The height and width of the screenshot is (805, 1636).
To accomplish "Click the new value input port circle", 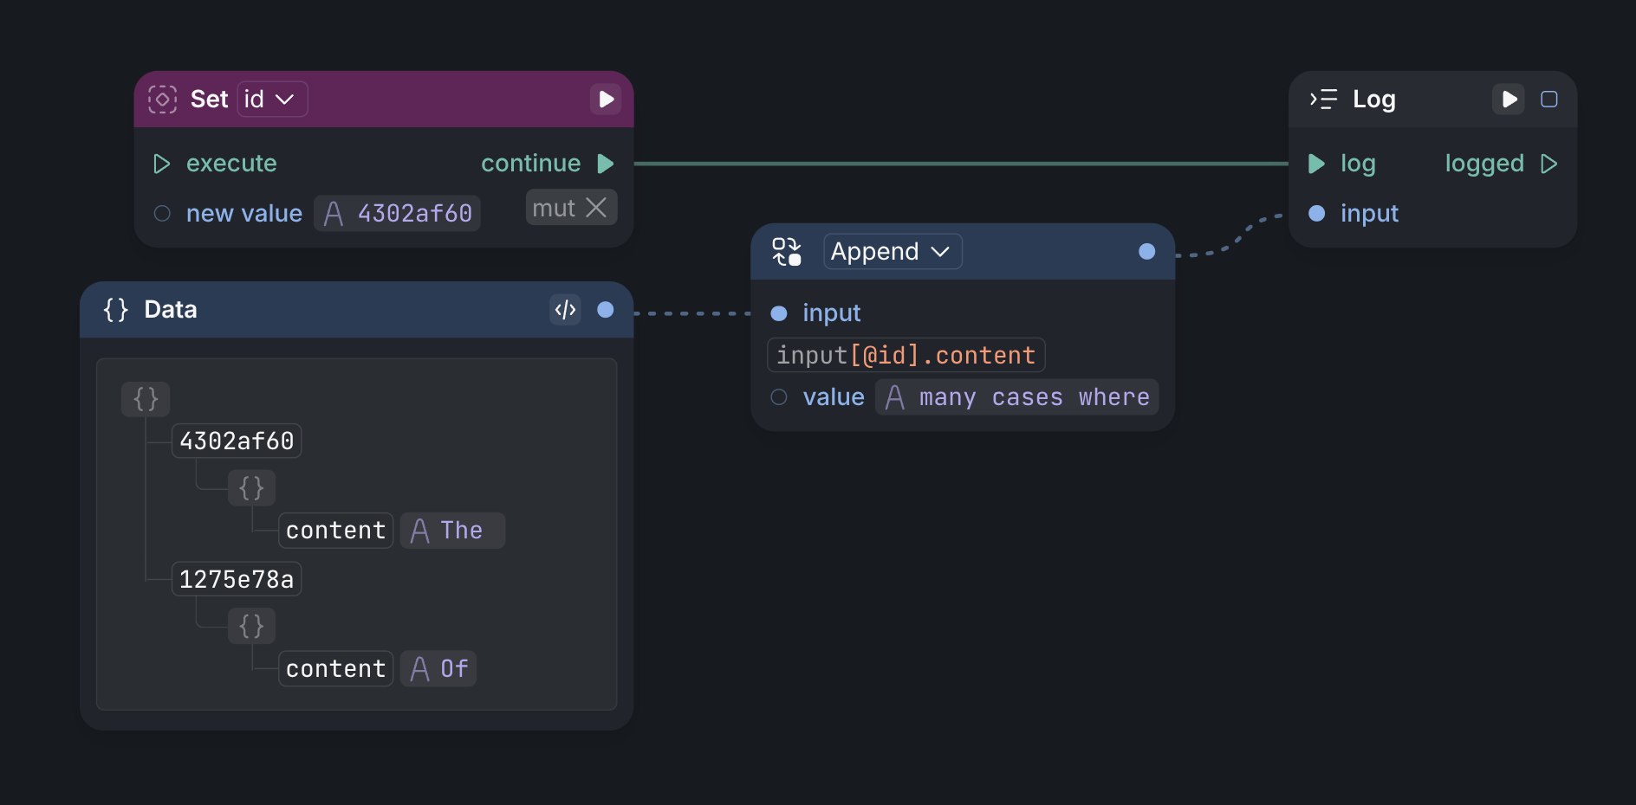I will coord(162,214).
